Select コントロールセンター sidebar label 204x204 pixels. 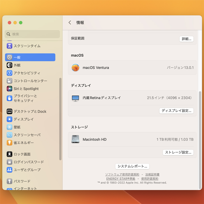(30, 81)
